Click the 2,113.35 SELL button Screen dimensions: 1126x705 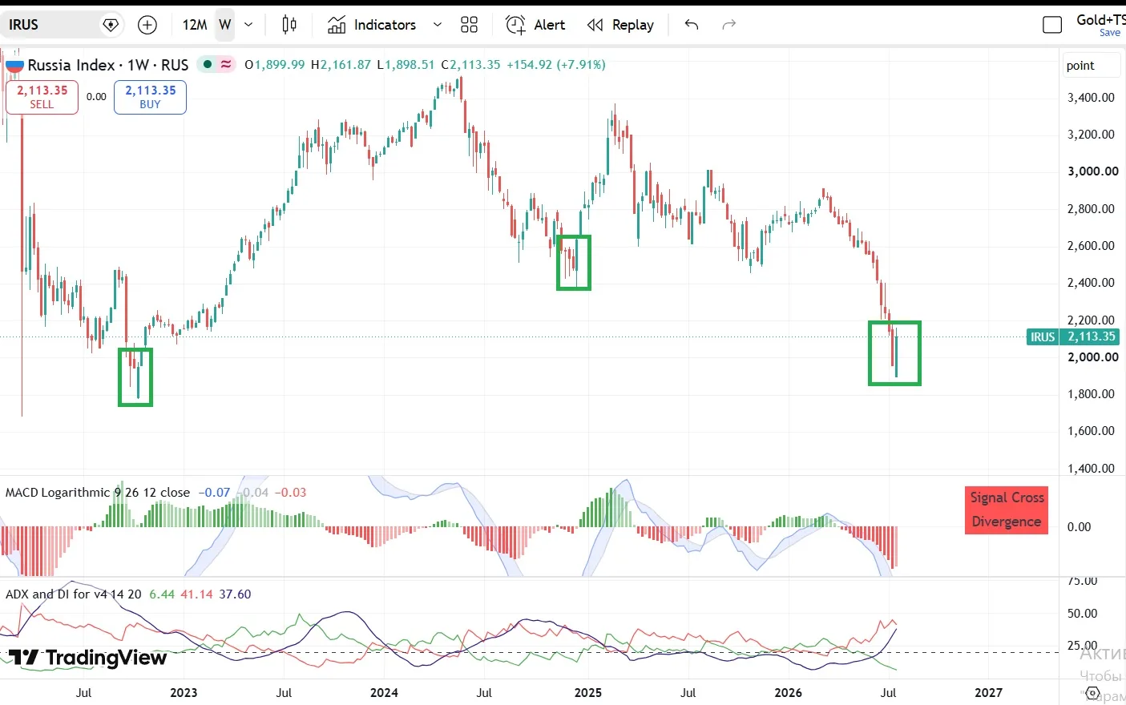click(x=42, y=97)
